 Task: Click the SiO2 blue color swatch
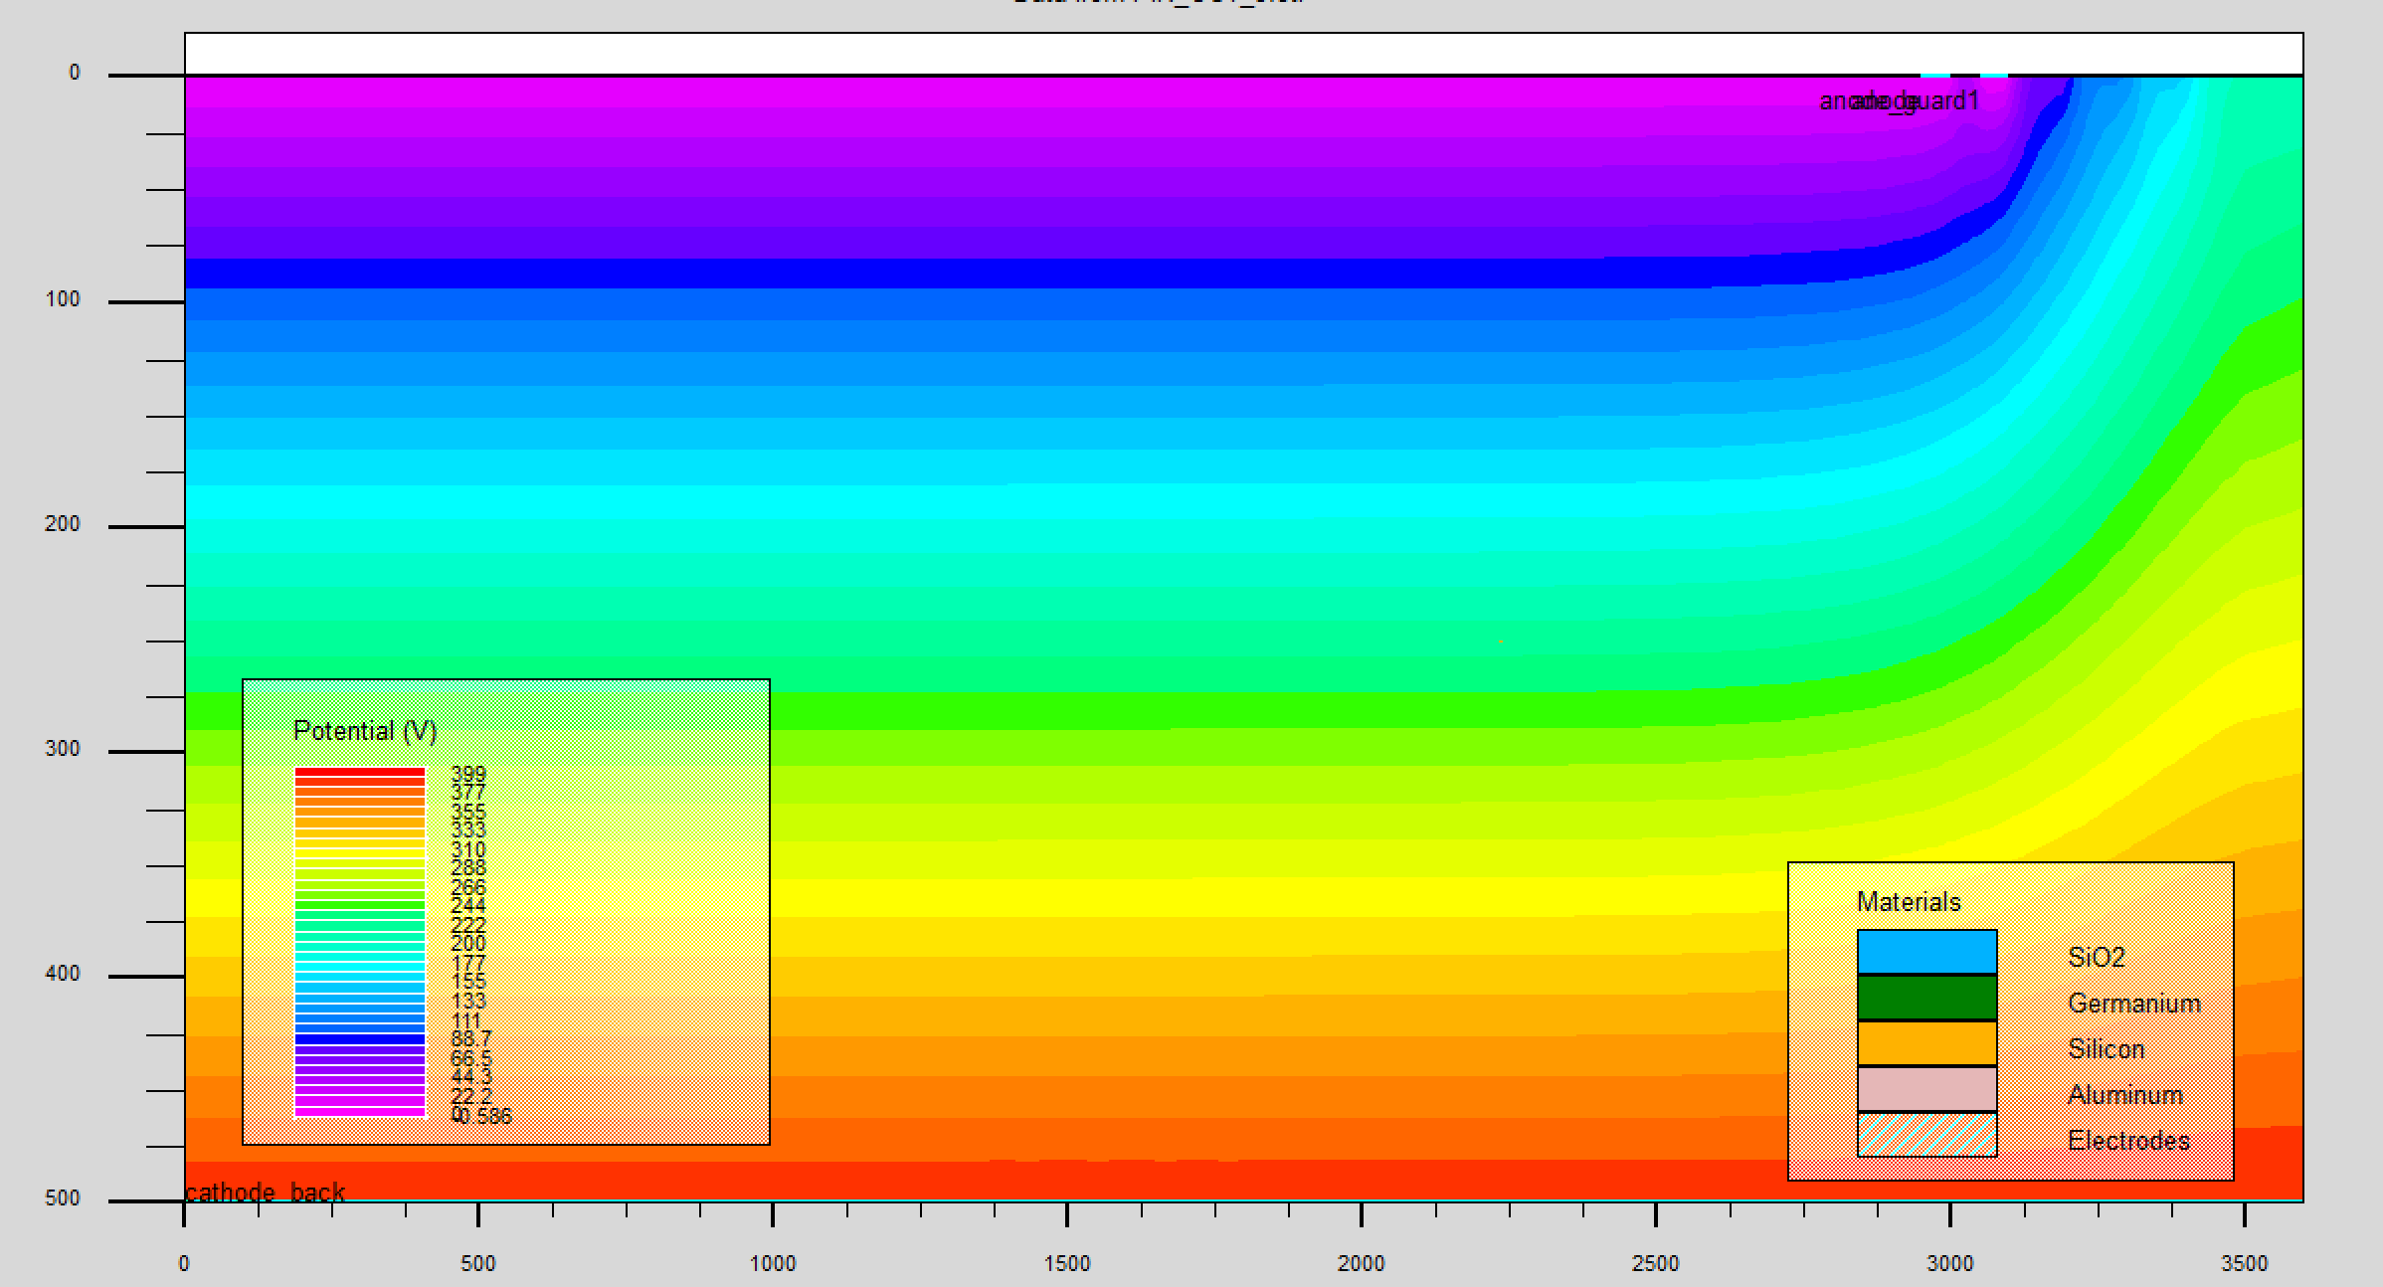point(1926,952)
